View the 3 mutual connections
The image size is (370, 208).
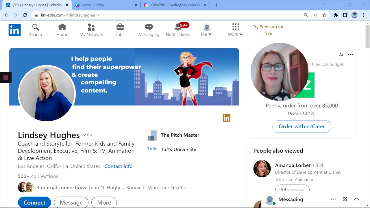[x=103, y=187]
